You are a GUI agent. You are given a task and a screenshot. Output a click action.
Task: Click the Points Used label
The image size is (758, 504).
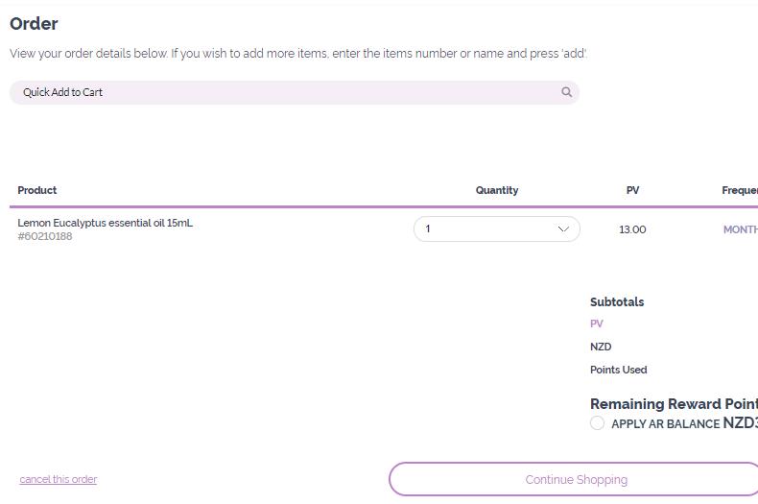pos(618,370)
